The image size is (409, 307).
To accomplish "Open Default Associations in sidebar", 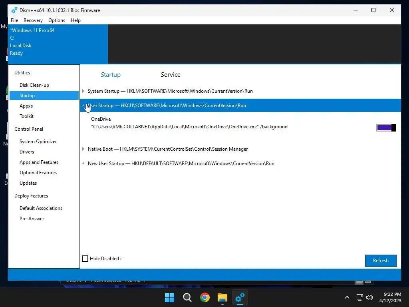I will click(x=41, y=208).
